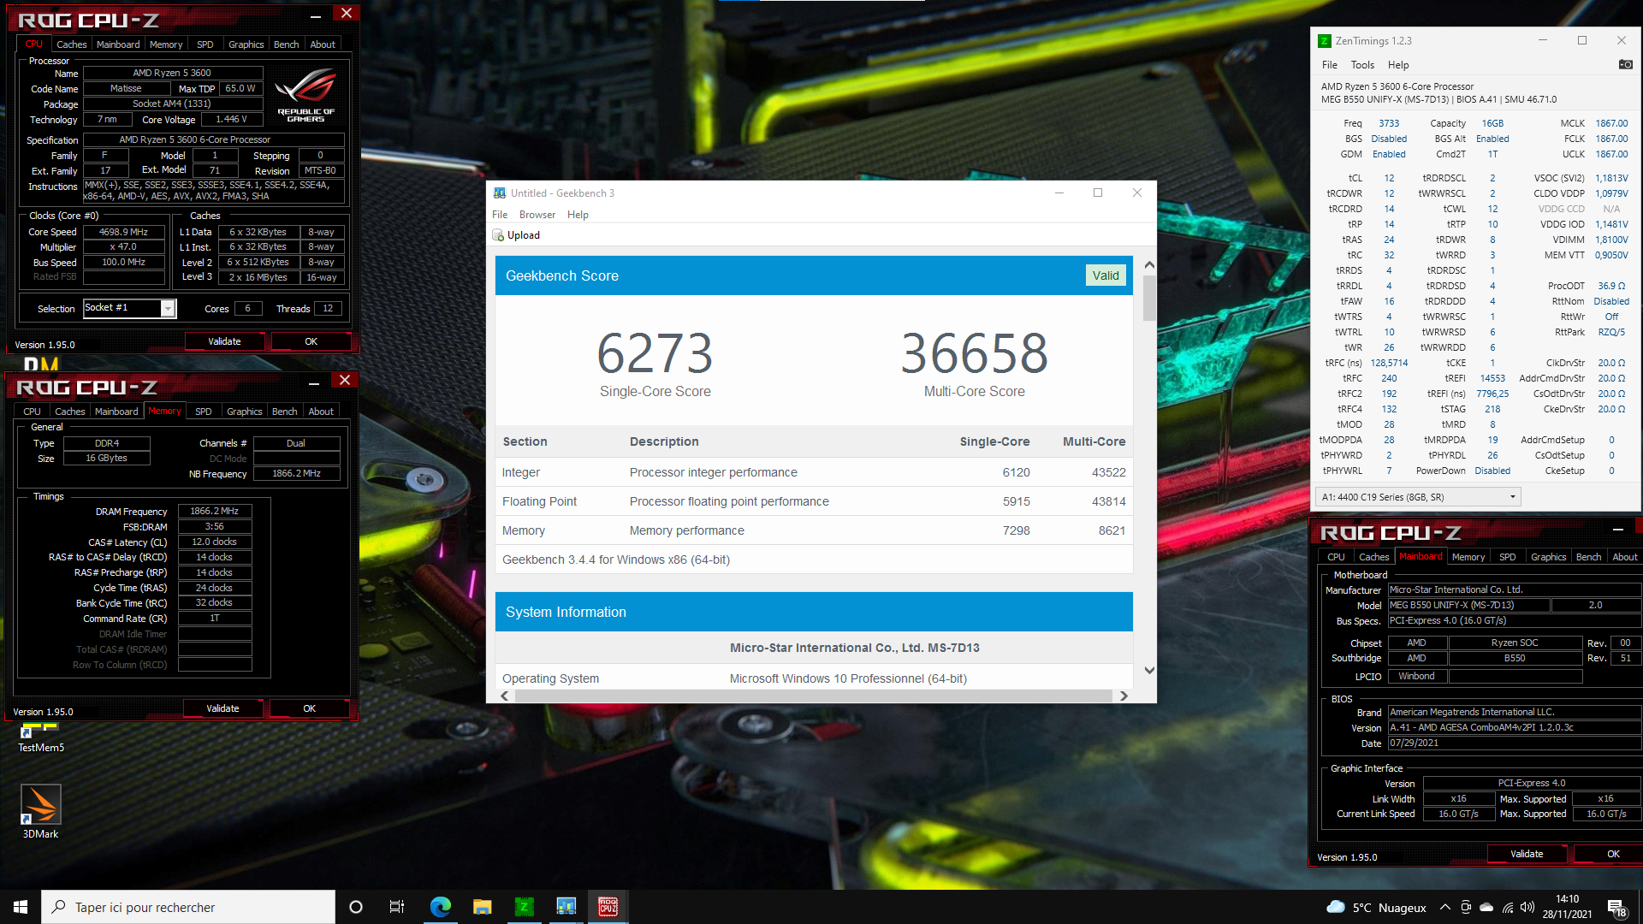Click the Memory performance row in Geekbench
This screenshot has height=924, width=1643.
(814, 530)
